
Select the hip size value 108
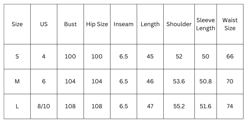pyautogui.click(x=97, y=106)
